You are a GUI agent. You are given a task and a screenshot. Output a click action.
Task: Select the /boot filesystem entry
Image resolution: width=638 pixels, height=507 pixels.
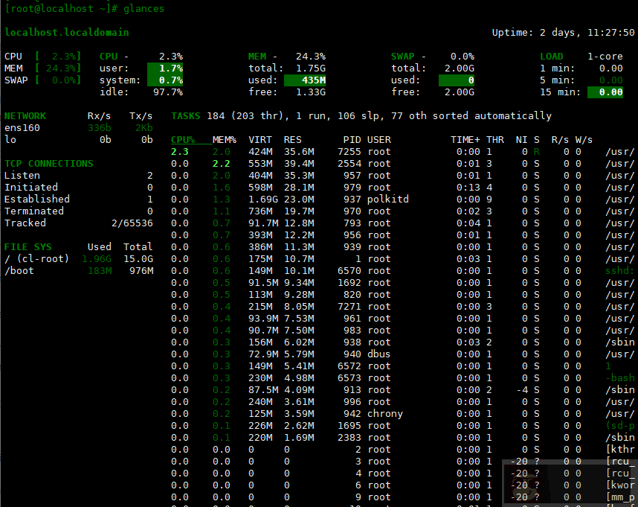point(19,270)
